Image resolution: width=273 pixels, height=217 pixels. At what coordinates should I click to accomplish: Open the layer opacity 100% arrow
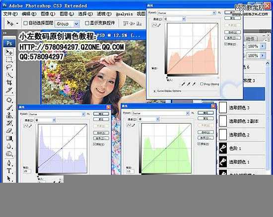(263, 46)
